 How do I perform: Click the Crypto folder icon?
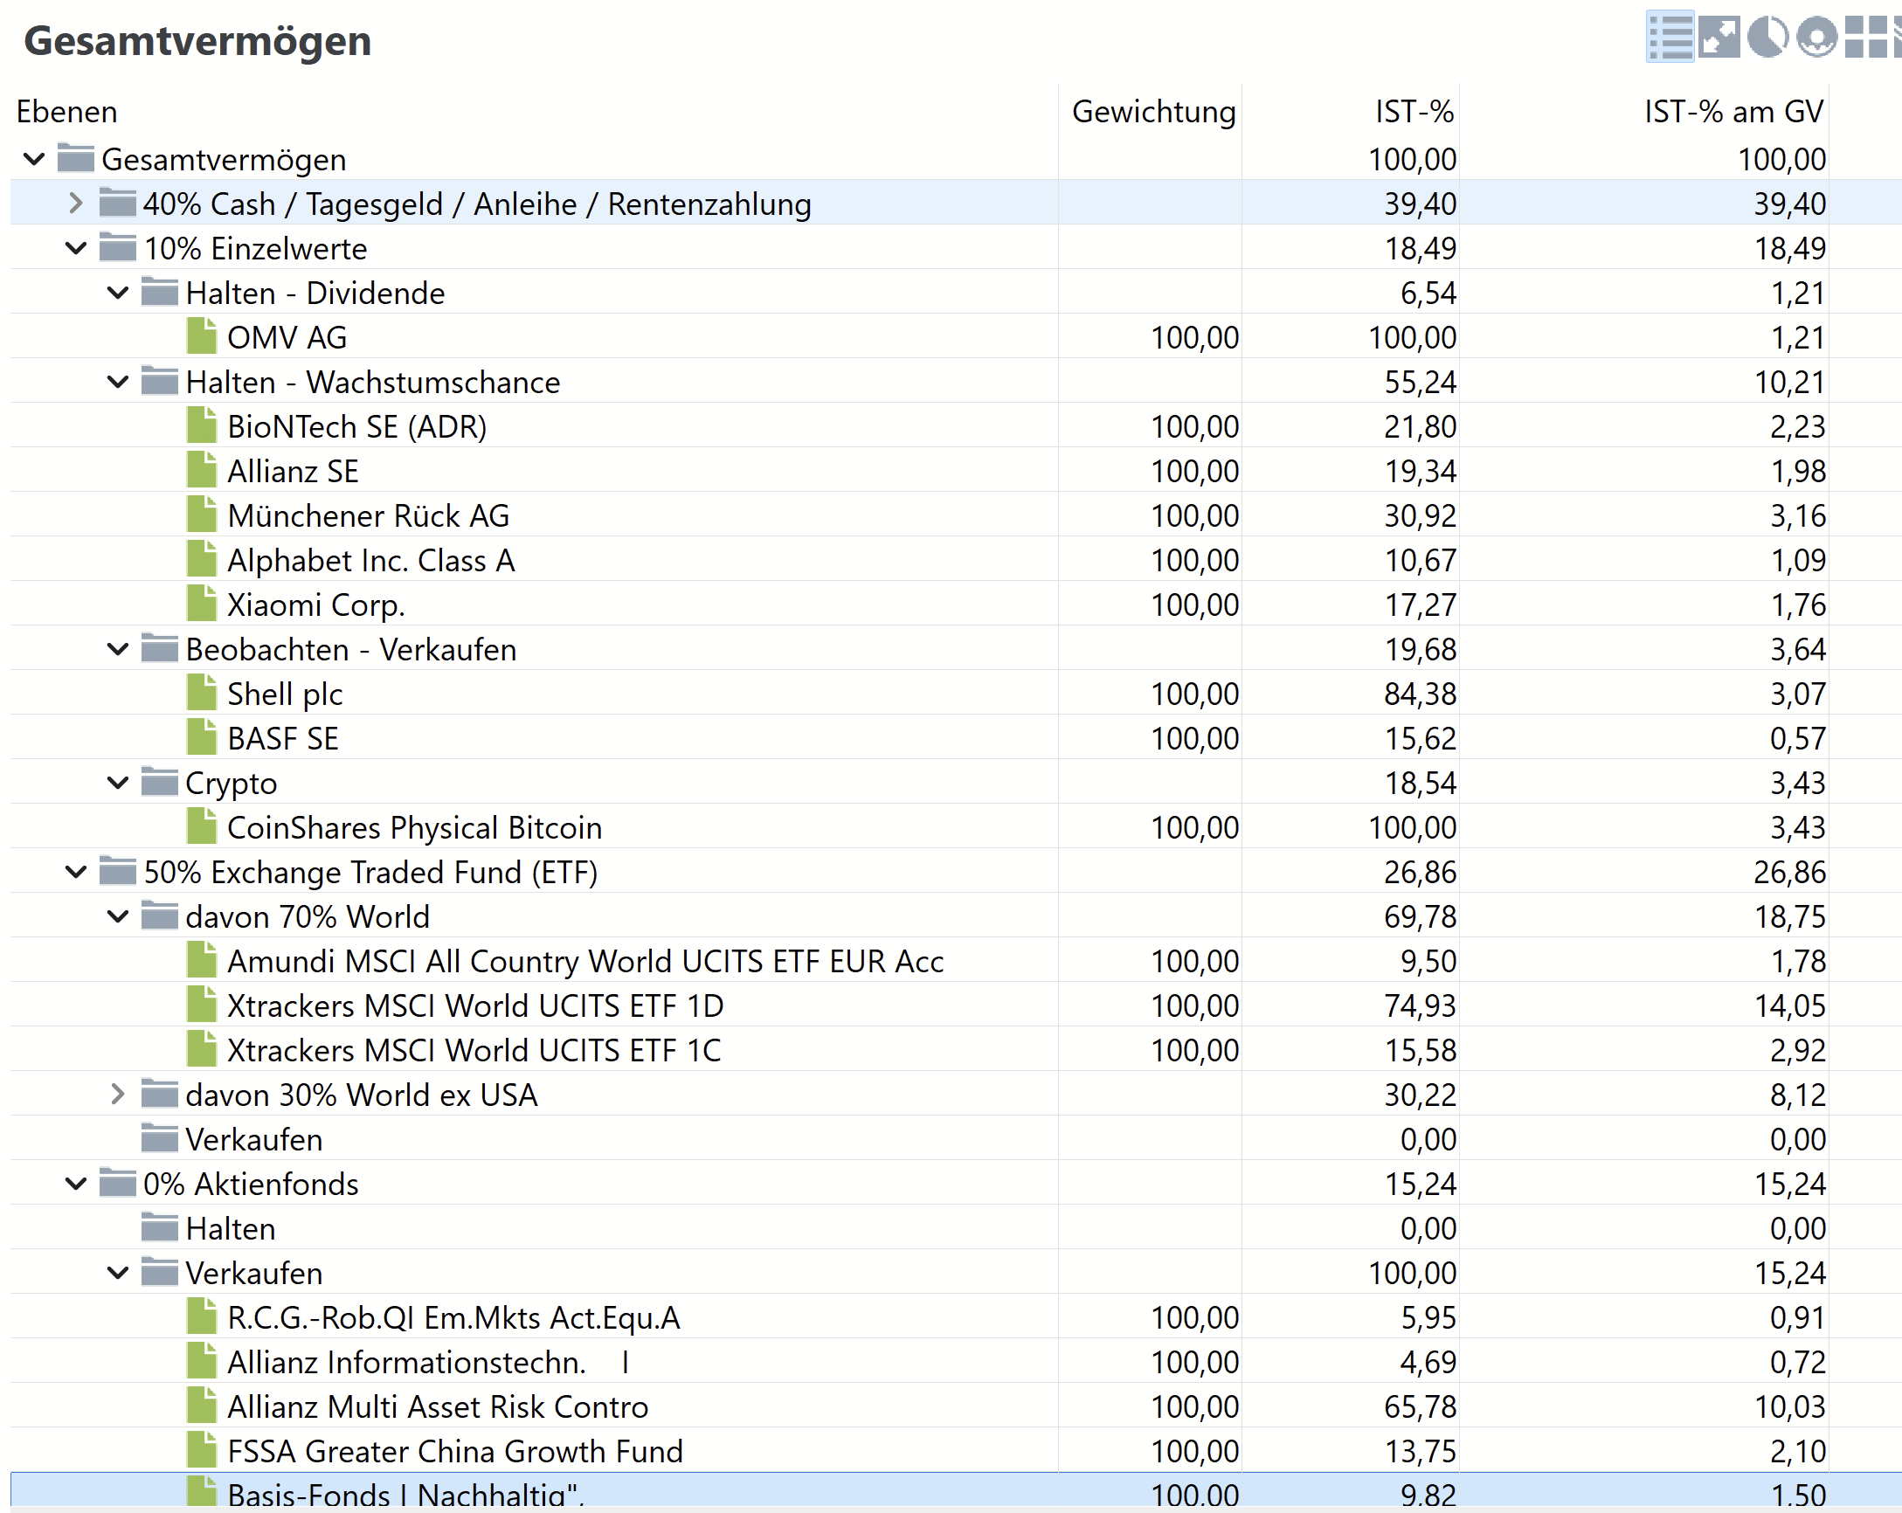160,782
